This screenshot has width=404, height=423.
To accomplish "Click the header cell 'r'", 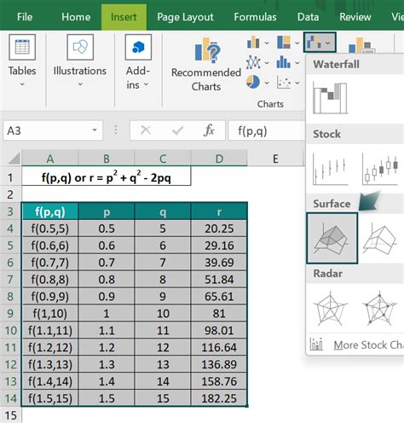I will 219,211.
